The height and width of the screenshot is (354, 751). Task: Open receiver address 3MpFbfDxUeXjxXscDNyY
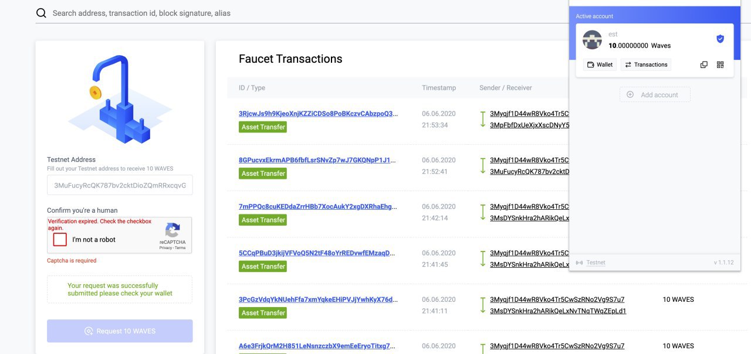529,125
